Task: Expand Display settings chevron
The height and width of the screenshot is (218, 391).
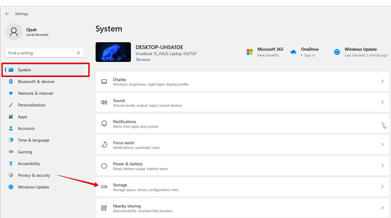Action: [382, 81]
